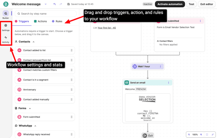Focus the Search by step name field
Viewport: 217px width, 138px height.
(x=45, y=14)
